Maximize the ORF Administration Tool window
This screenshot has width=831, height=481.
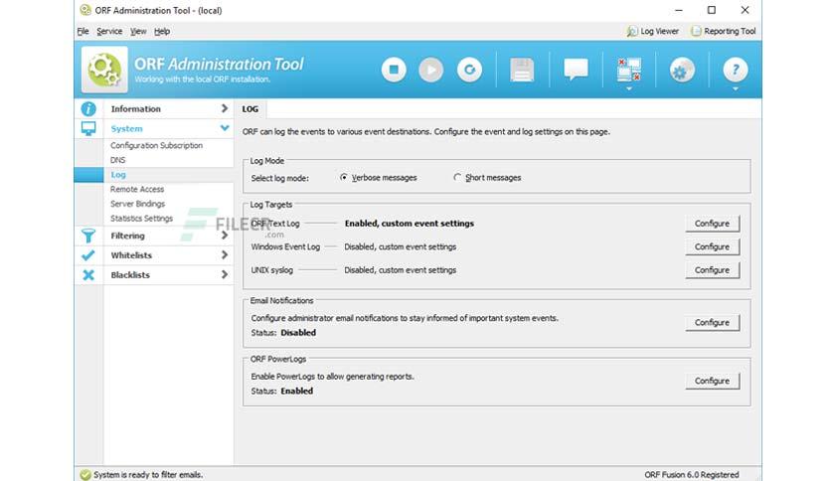712,10
